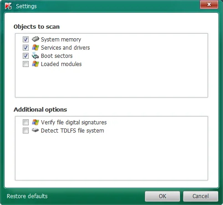Select the Loaded modules text label

pyautogui.click(x=61, y=64)
